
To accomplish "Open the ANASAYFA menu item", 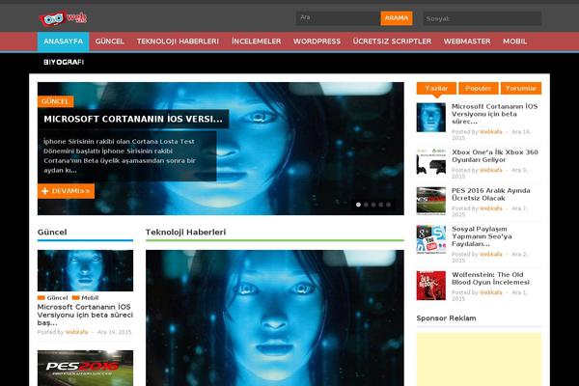I will click(63, 41).
